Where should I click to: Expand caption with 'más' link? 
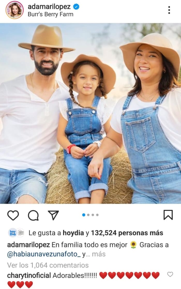tap(99, 254)
